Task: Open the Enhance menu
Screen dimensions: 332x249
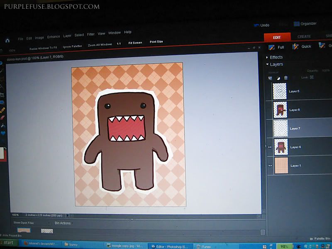Action: click(53, 37)
